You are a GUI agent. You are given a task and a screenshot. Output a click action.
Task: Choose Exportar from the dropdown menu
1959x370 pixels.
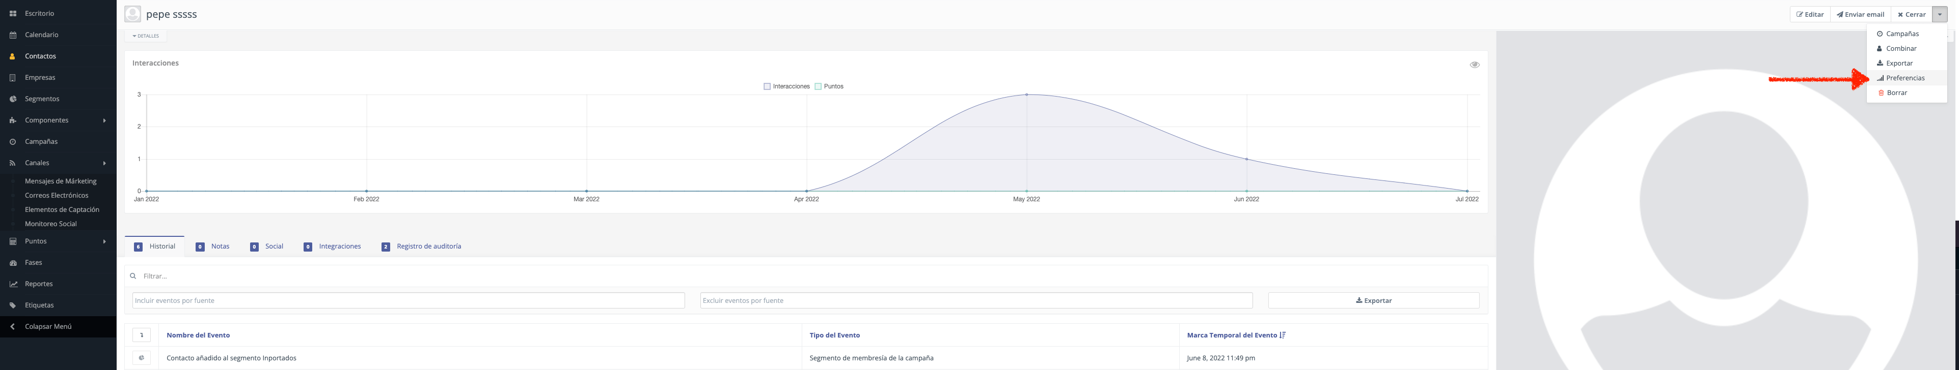tap(1907, 63)
